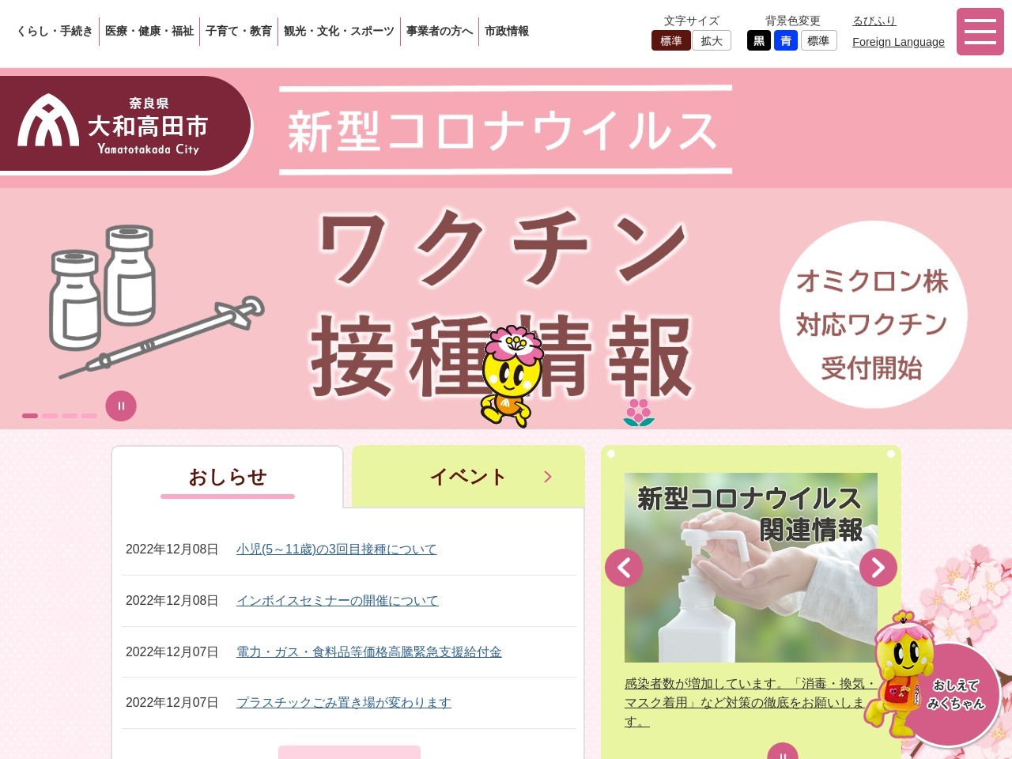The width and height of the screenshot is (1012, 759).
Task: Open Foreign Language link
Action: (x=898, y=42)
